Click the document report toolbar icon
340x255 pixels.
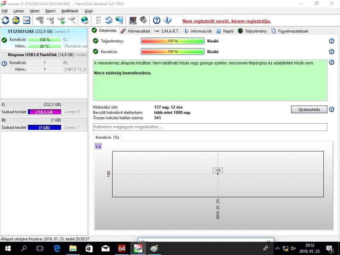(x=98, y=21)
